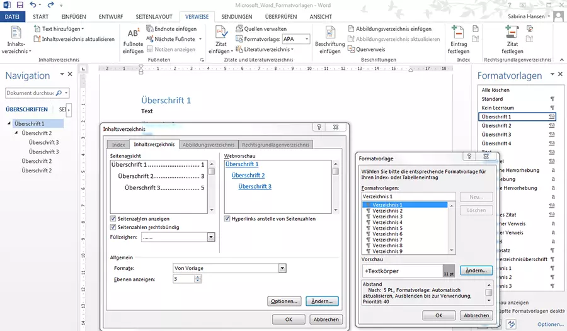Expand the Formate combo box
The width and height of the screenshot is (567, 331).
coord(282,268)
